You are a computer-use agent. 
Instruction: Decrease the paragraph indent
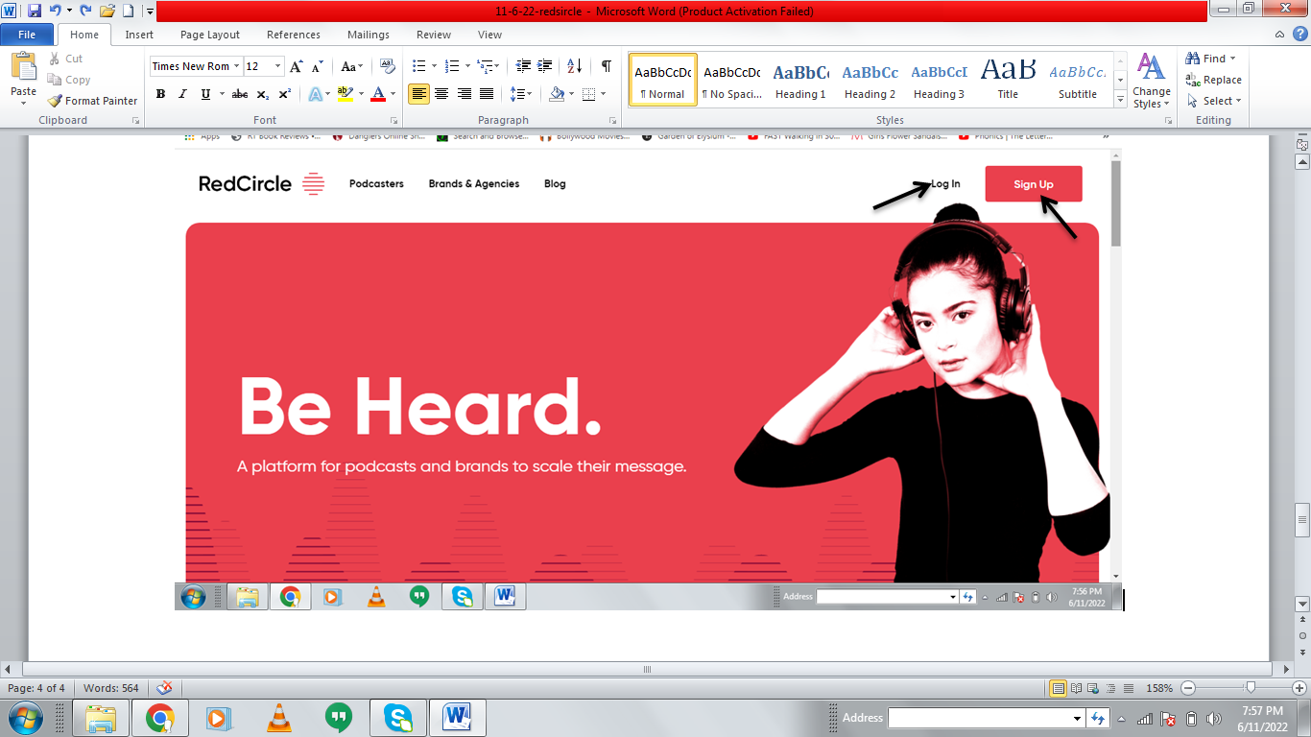click(523, 66)
